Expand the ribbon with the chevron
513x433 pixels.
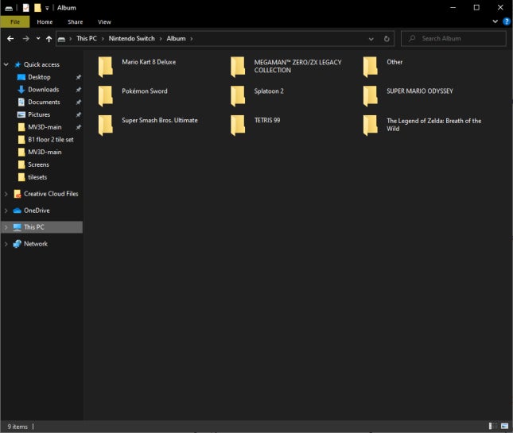point(495,21)
